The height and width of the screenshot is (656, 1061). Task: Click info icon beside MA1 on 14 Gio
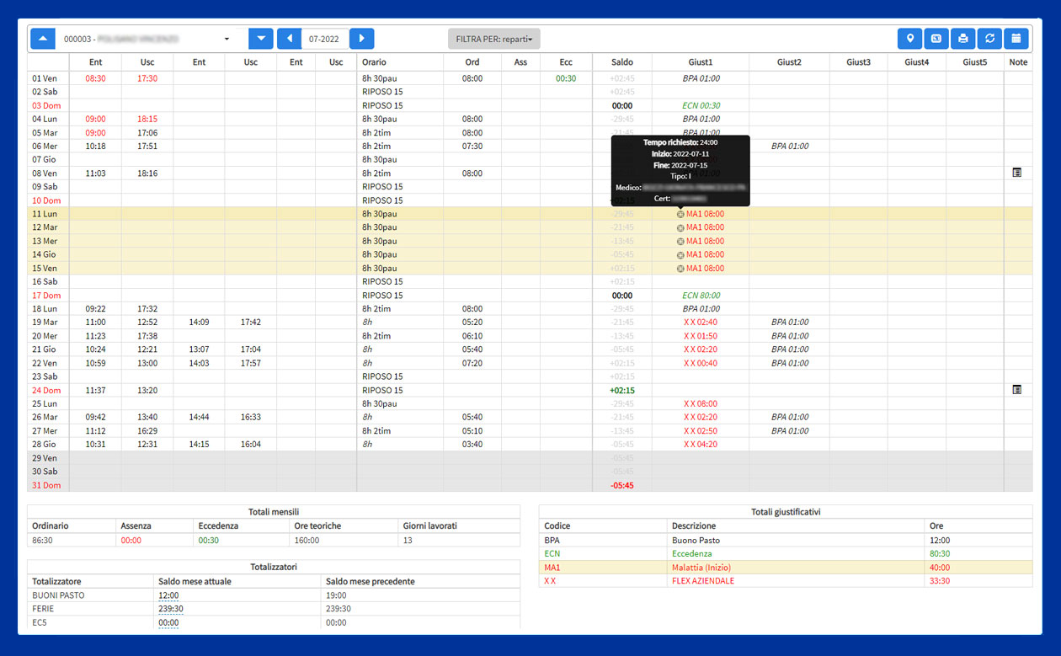pos(680,254)
